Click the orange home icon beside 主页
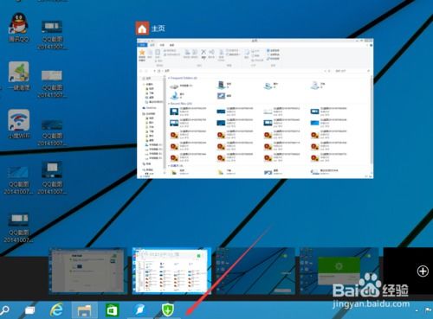The height and width of the screenshot is (319, 433). [x=142, y=29]
